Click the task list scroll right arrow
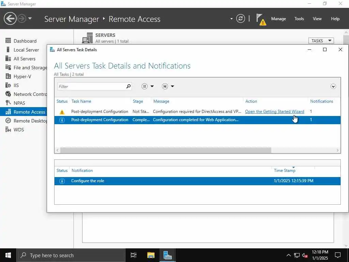 point(337,150)
